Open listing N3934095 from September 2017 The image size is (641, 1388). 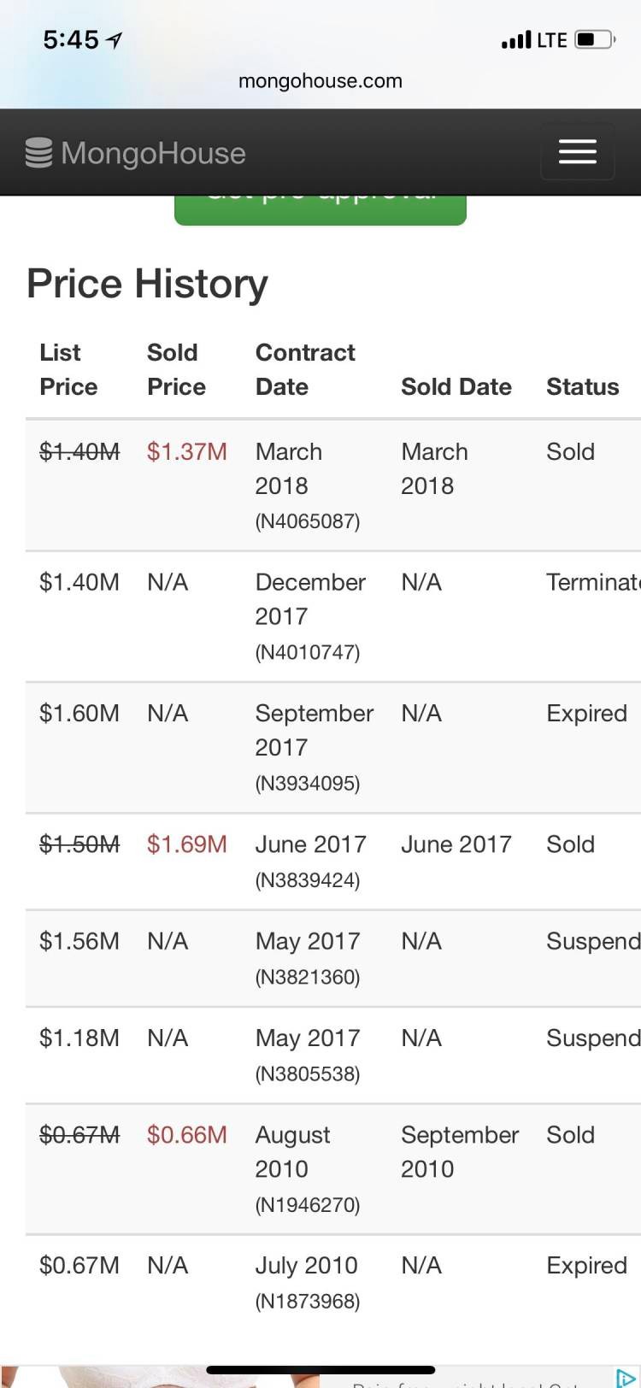tap(308, 783)
